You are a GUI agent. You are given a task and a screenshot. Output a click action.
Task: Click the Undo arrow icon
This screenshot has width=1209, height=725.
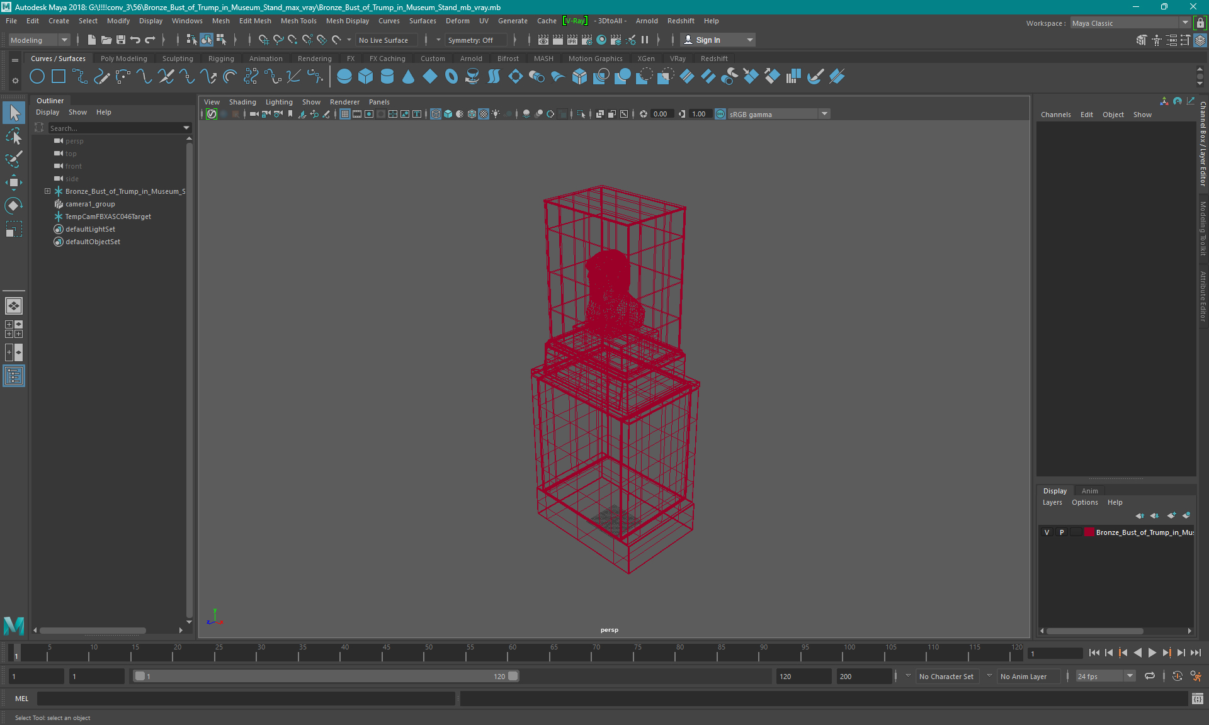tap(135, 40)
